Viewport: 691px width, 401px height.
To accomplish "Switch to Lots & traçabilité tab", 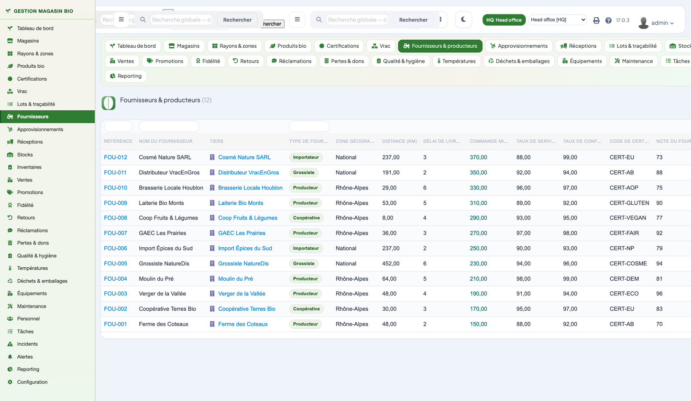I will pos(633,46).
